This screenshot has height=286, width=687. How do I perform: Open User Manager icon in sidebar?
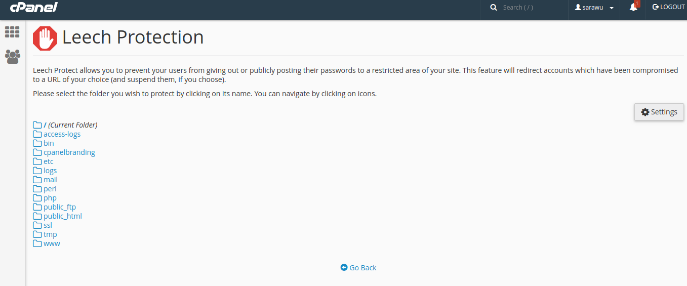click(x=12, y=56)
